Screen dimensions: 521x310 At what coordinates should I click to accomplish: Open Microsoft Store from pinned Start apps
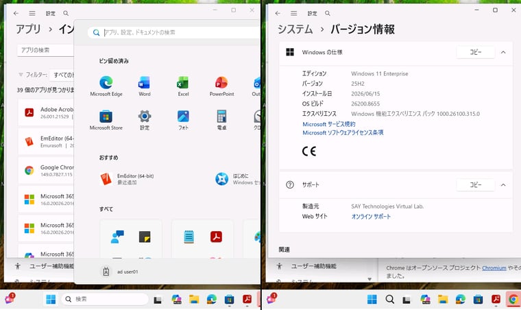[106, 119]
